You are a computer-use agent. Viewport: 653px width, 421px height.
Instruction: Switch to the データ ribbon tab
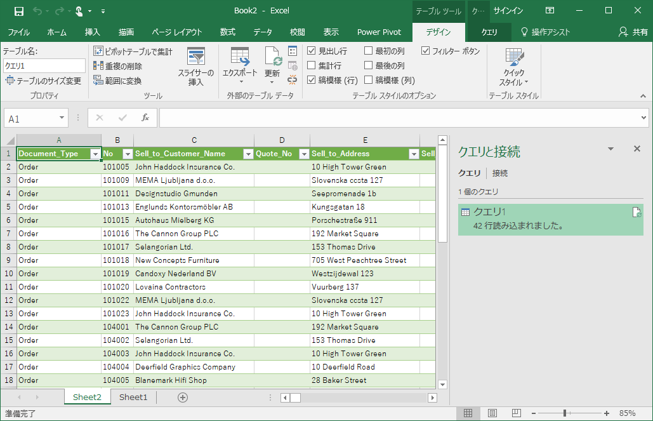(262, 32)
